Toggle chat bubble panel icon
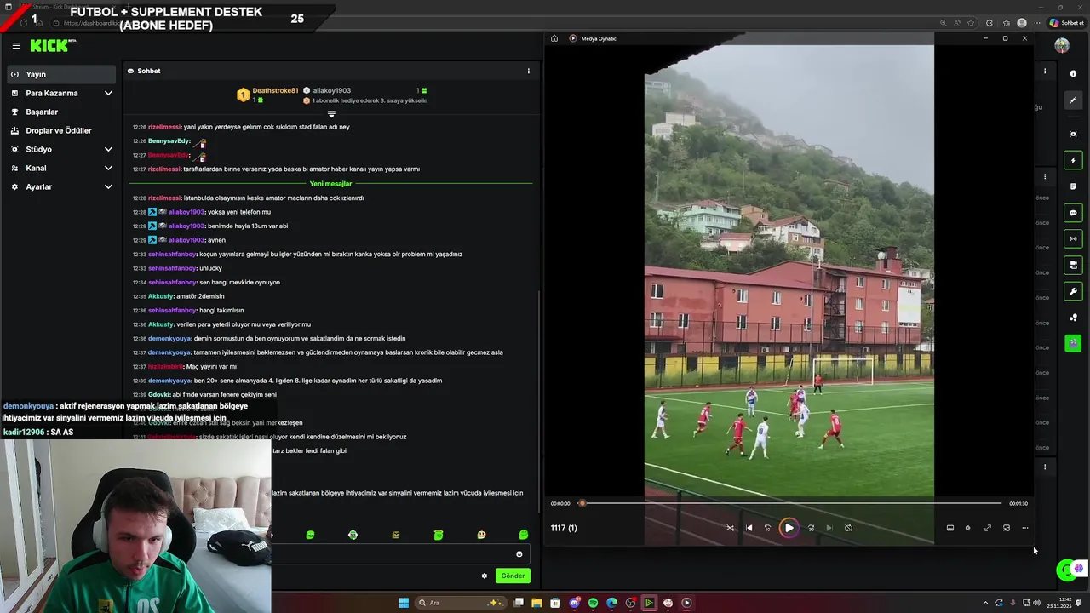1090x613 pixels. (1073, 213)
